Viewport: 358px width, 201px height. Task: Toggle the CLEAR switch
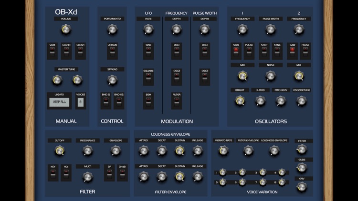point(80,52)
